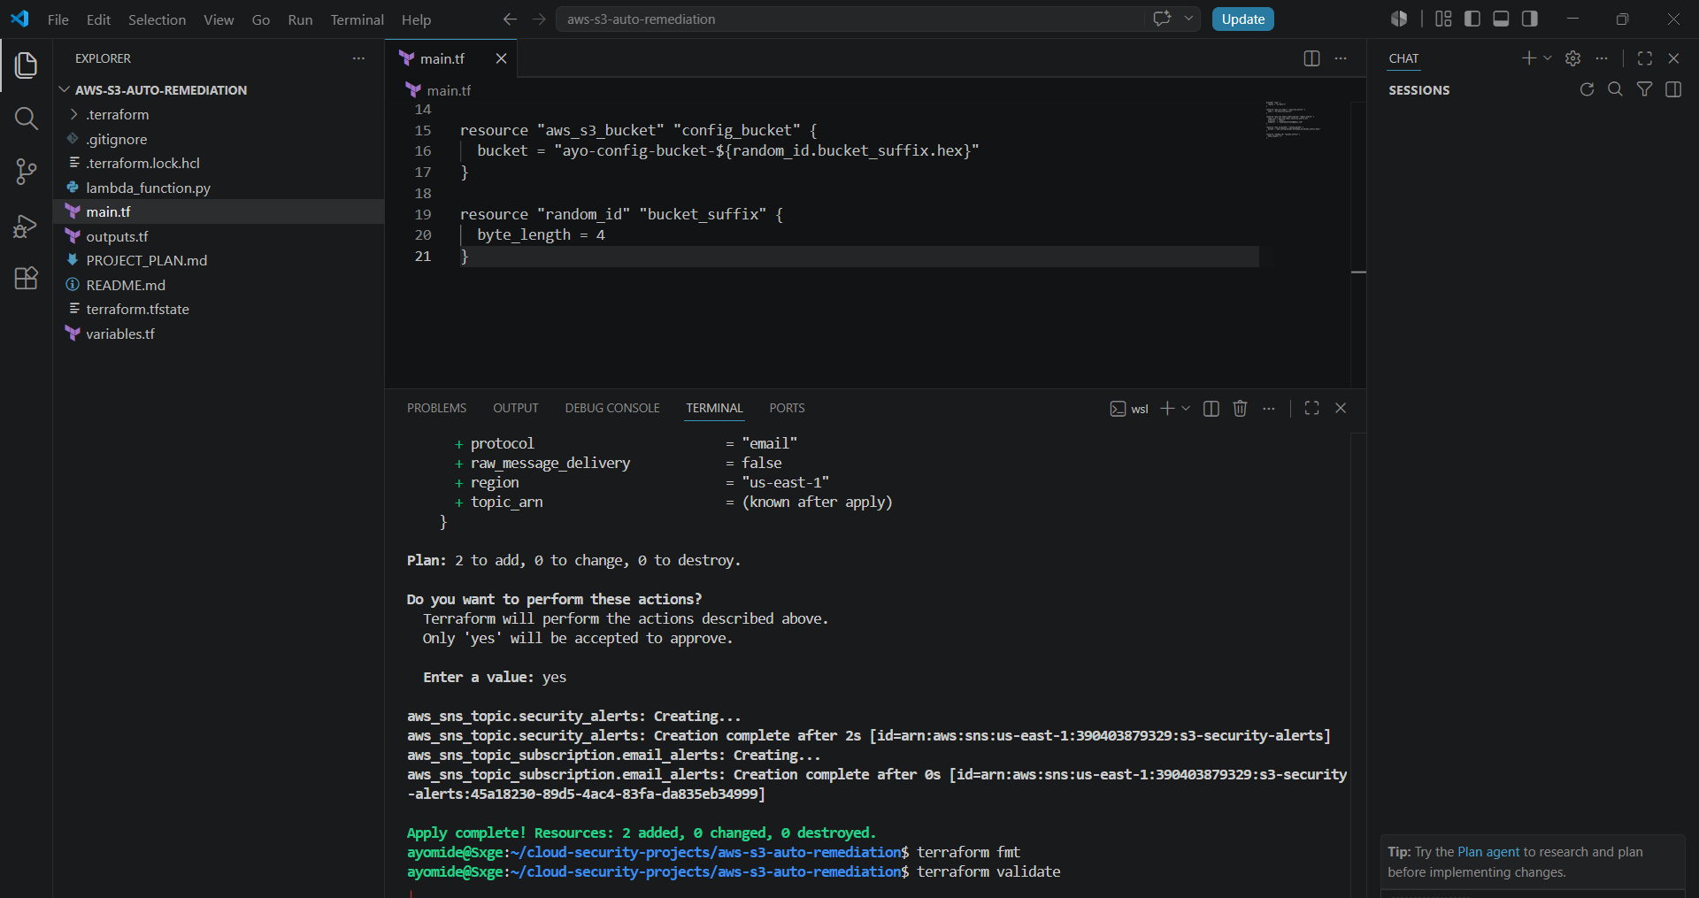Open chat settings gear icon

[1572, 58]
